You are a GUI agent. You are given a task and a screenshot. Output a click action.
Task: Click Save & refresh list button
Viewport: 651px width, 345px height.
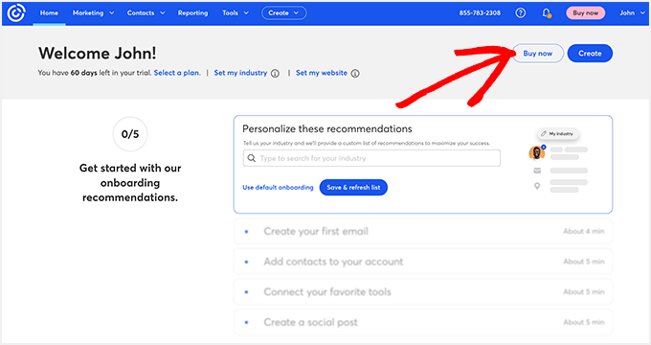point(353,188)
